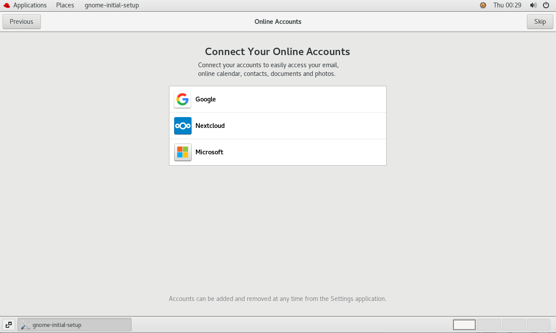The width and height of the screenshot is (556, 333).
Task: Click the gnome-initial-setup taskbar text
Action: (57, 325)
